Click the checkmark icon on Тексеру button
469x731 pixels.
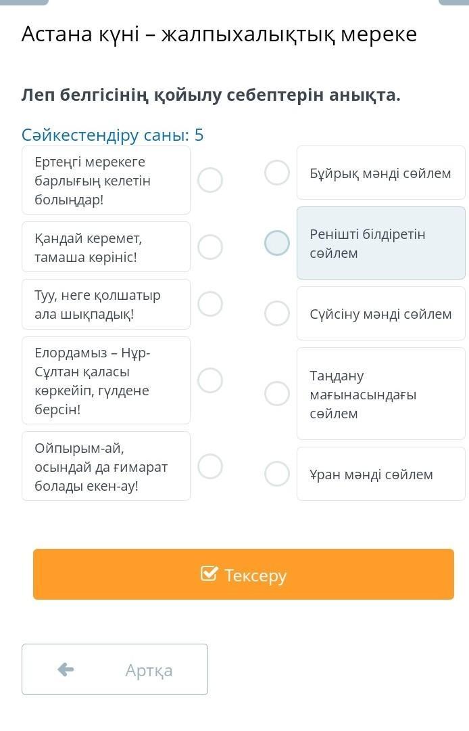(x=209, y=574)
